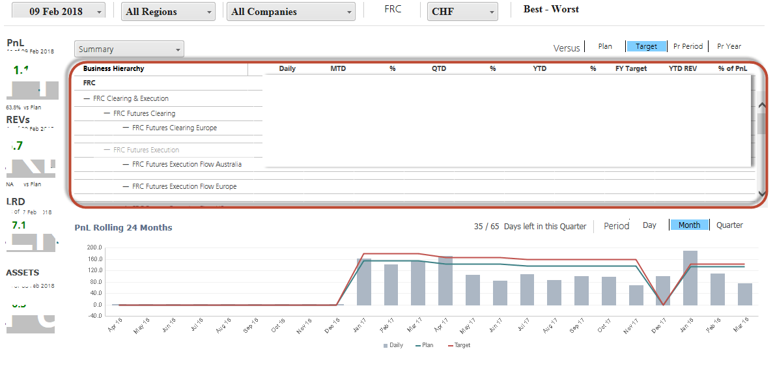
Task: Switch the chart period to Day
Action: [x=649, y=225]
